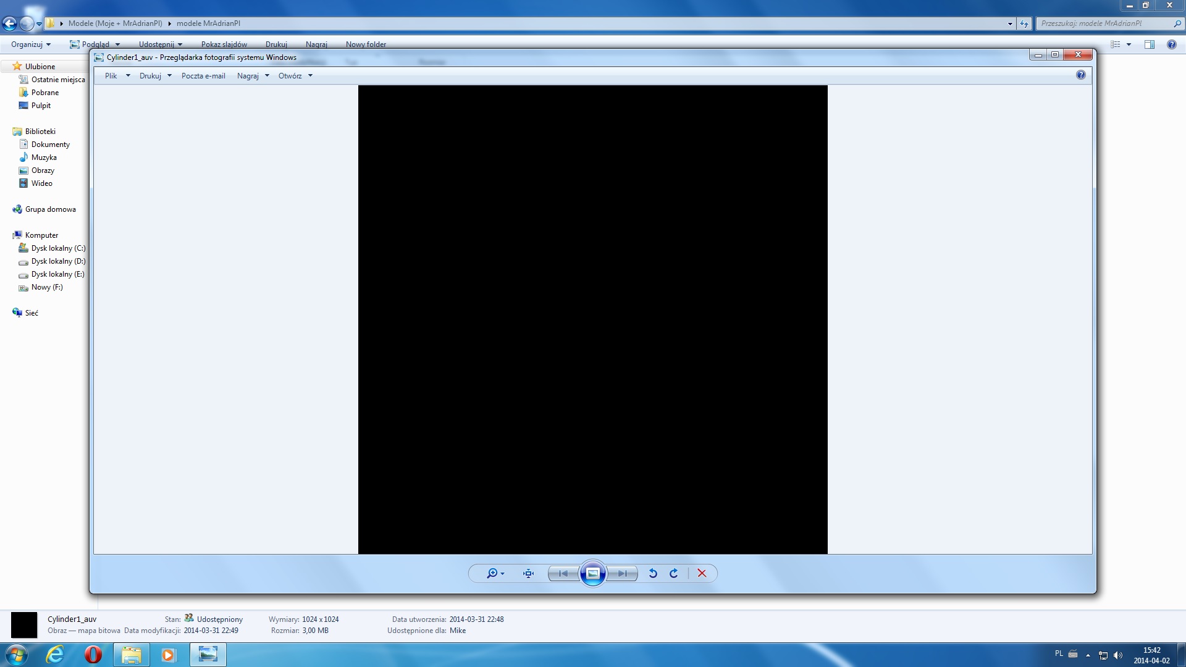Start the slideshow with center button
Screen dimensions: 1186x667
coord(592,573)
